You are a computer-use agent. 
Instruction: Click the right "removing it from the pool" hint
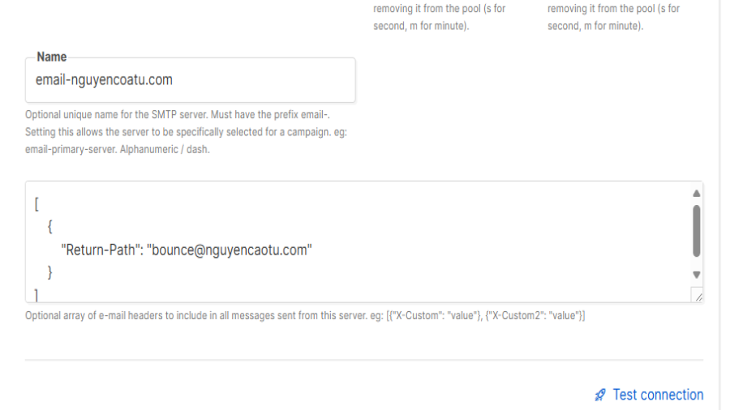tap(614, 17)
